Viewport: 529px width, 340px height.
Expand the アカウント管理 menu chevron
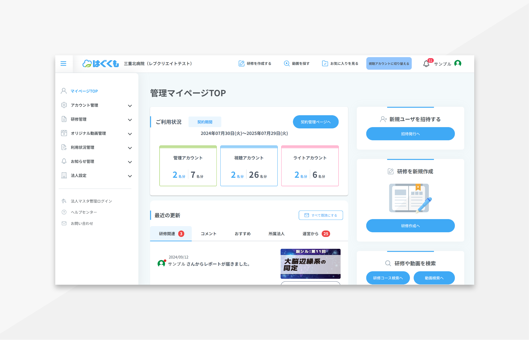coord(130,106)
